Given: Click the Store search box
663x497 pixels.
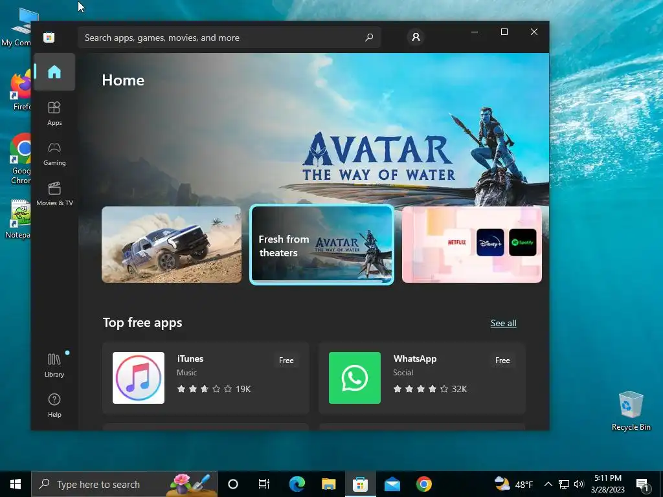Looking at the screenshot, I should click(229, 37).
